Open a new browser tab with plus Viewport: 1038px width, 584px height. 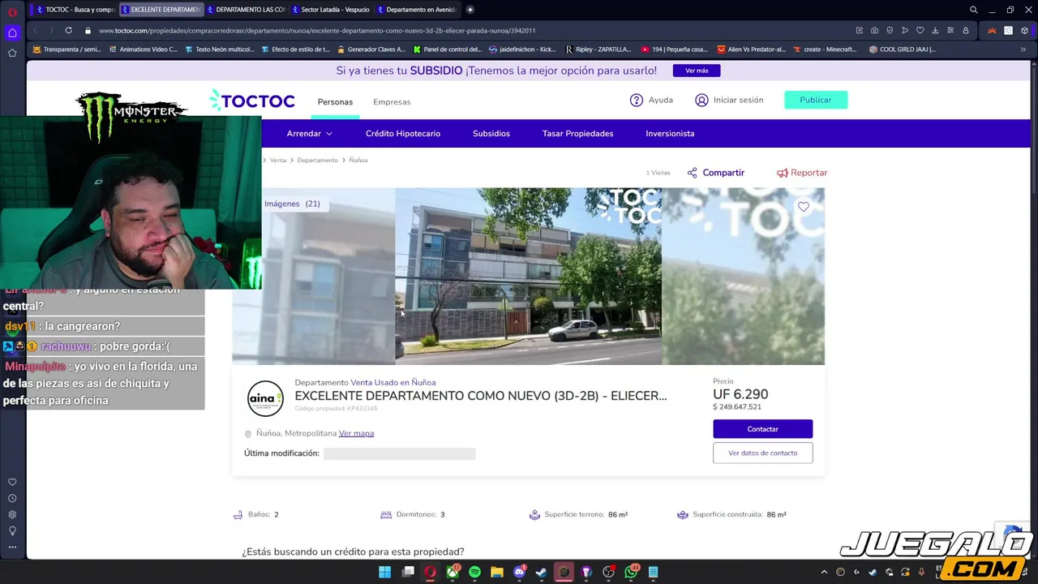[x=470, y=10]
